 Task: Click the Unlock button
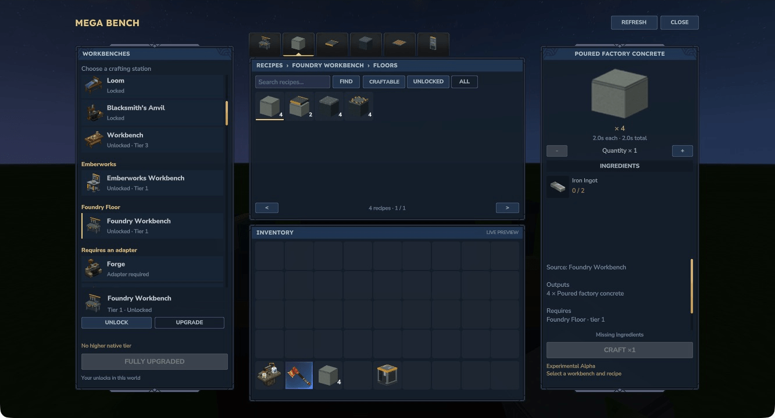tap(116, 323)
